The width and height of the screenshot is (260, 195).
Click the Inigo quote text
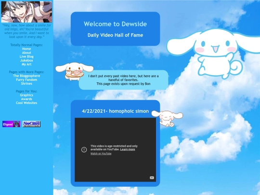point(26,31)
